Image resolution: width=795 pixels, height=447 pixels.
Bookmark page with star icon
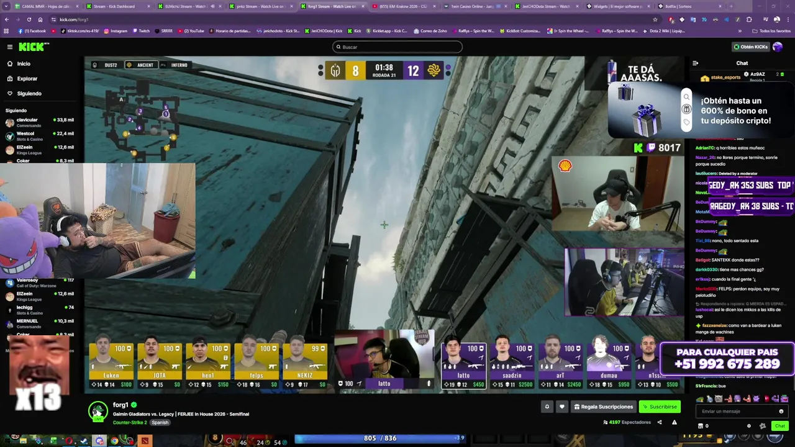[x=655, y=19]
